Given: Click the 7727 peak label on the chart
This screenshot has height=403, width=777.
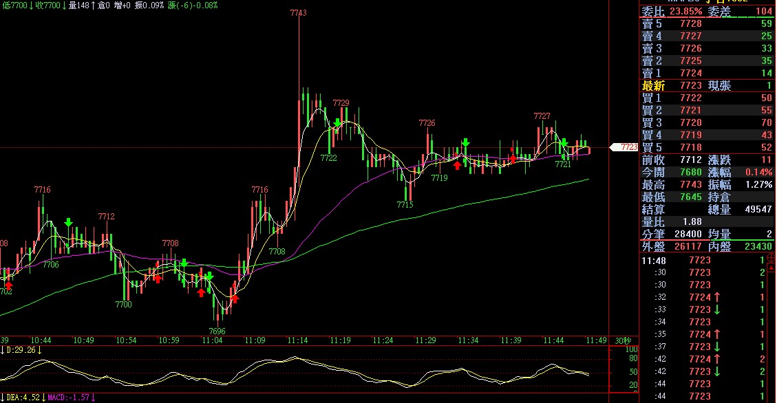Looking at the screenshot, I should tap(542, 116).
